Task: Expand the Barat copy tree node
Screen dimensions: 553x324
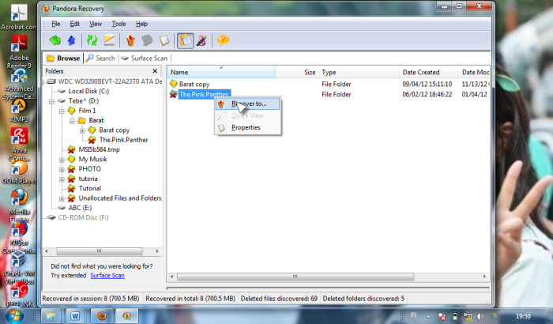Action: coord(82,130)
